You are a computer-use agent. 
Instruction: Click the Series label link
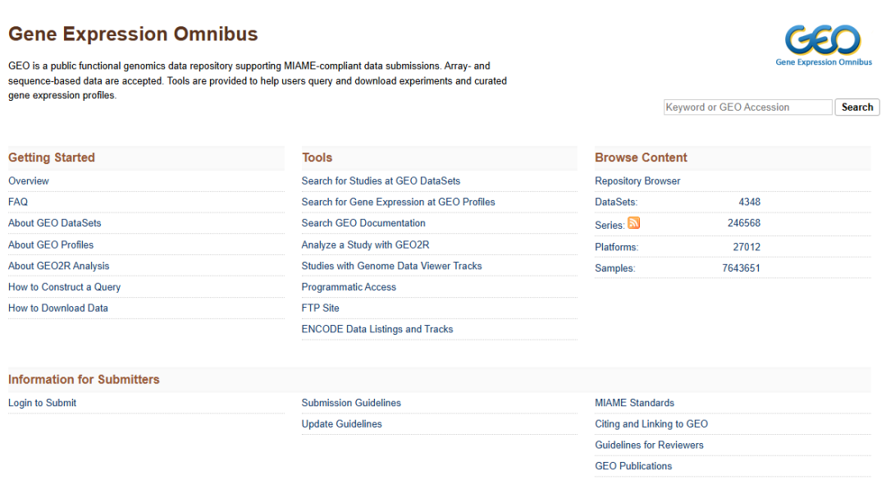tap(609, 225)
